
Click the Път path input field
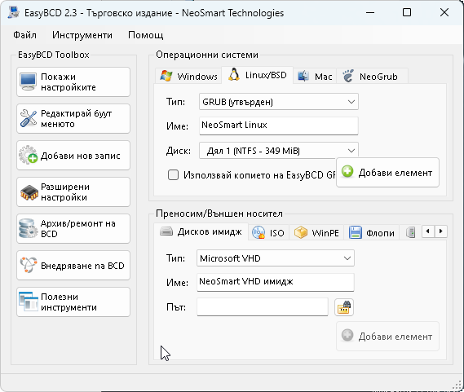(x=263, y=307)
